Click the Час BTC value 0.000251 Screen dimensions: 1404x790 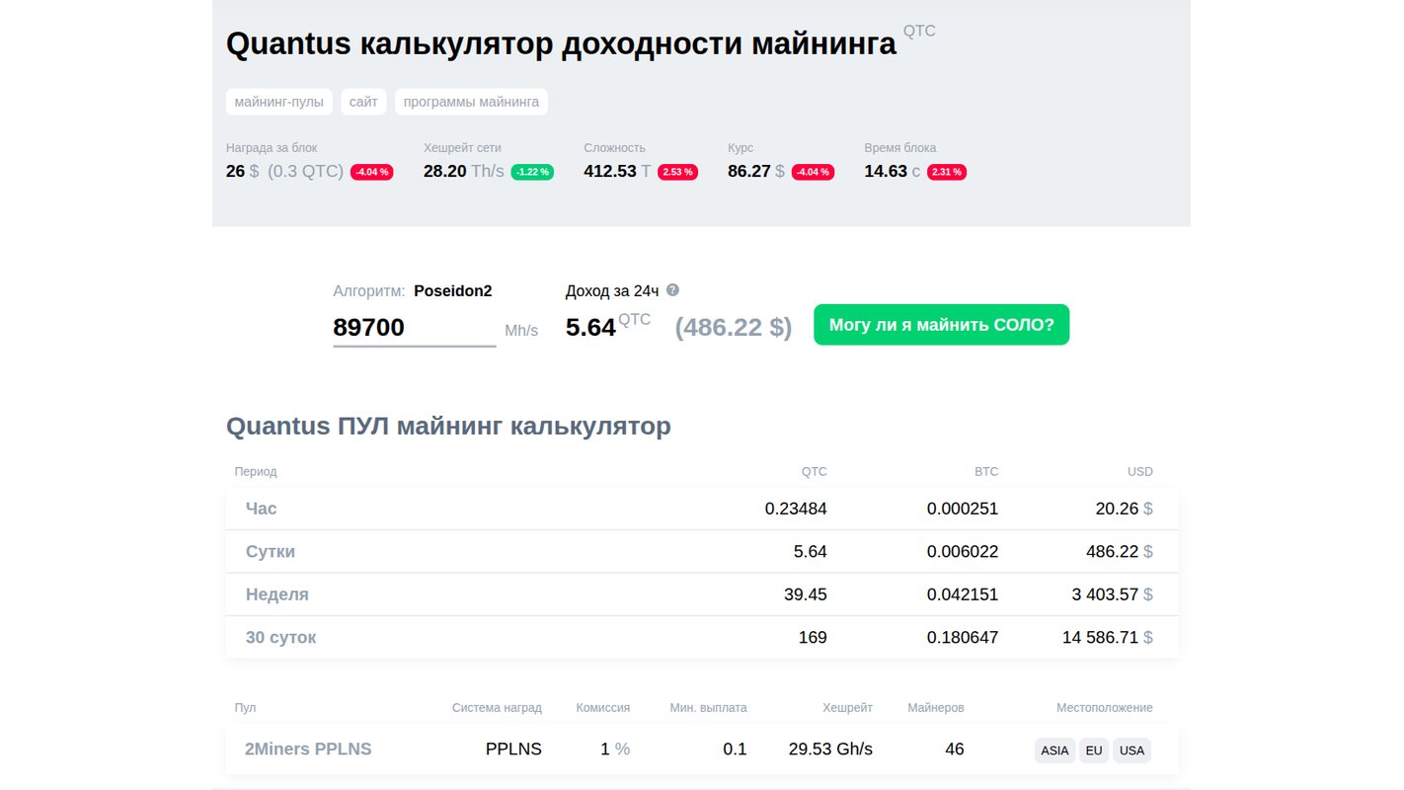click(x=963, y=509)
